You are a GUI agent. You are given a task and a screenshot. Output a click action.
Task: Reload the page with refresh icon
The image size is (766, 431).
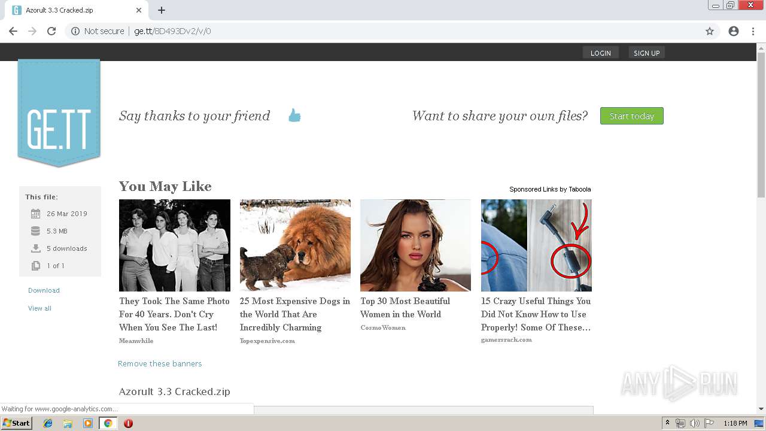tap(51, 31)
